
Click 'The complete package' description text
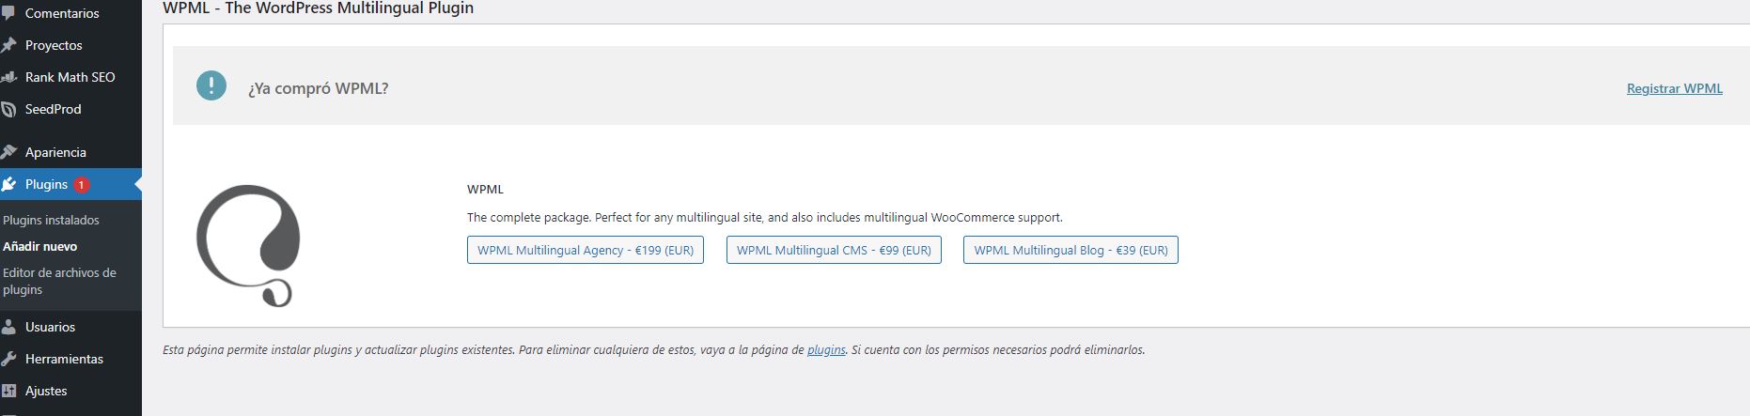(x=764, y=217)
